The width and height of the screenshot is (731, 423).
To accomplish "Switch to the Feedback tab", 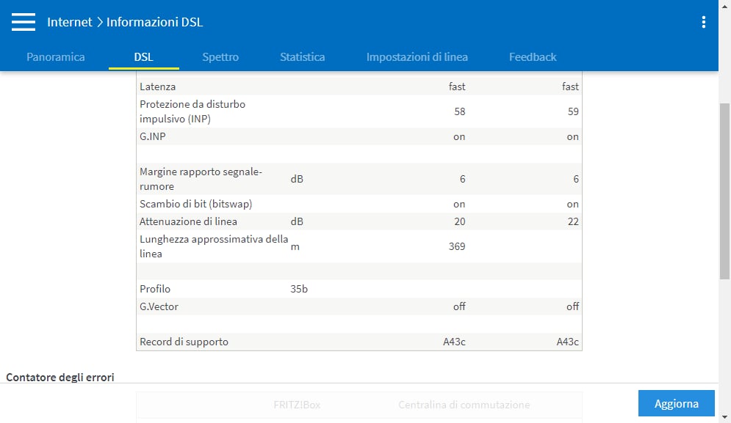I will click(533, 56).
